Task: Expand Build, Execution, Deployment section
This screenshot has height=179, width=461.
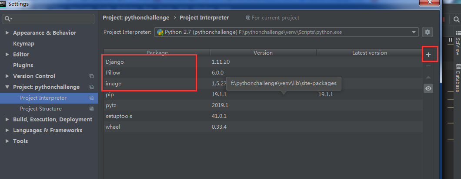Action: (7, 120)
